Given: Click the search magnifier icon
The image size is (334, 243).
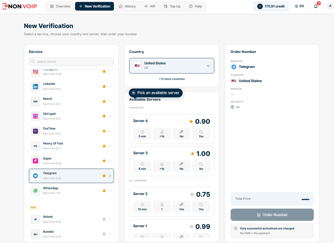Looking at the screenshot, I should pyautogui.click(x=33, y=62).
